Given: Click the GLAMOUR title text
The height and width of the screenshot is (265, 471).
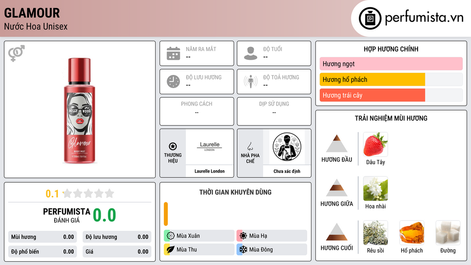Looking at the screenshot, I should coord(32,13).
